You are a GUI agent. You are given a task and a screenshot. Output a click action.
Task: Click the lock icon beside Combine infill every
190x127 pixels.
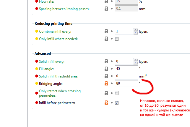106,31
